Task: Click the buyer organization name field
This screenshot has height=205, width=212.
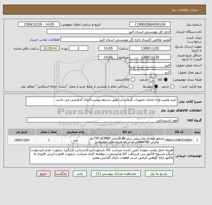Action: [x=109, y=31]
